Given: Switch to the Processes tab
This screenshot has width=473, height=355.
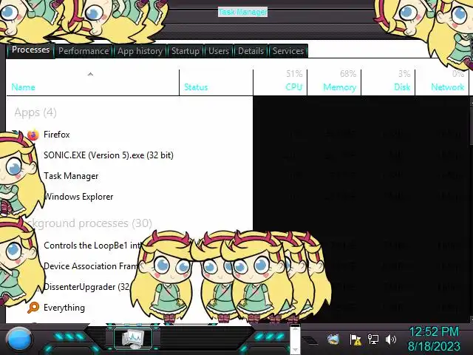Looking at the screenshot, I should 30,50.
